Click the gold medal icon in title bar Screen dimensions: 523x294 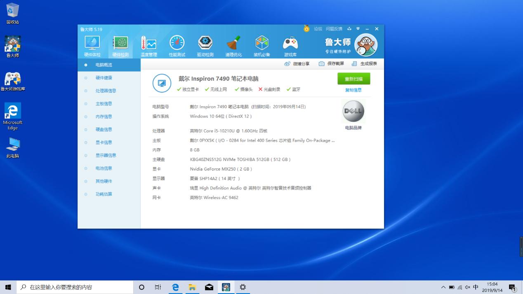click(306, 29)
